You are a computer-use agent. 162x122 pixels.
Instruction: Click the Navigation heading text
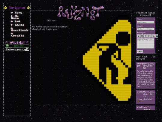[x=17, y=8]
